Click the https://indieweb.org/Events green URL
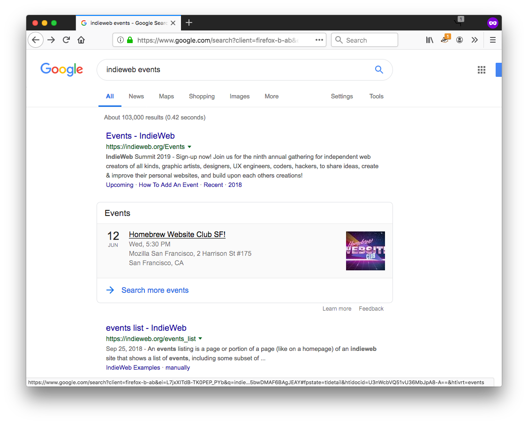 (x=145, y=147)
